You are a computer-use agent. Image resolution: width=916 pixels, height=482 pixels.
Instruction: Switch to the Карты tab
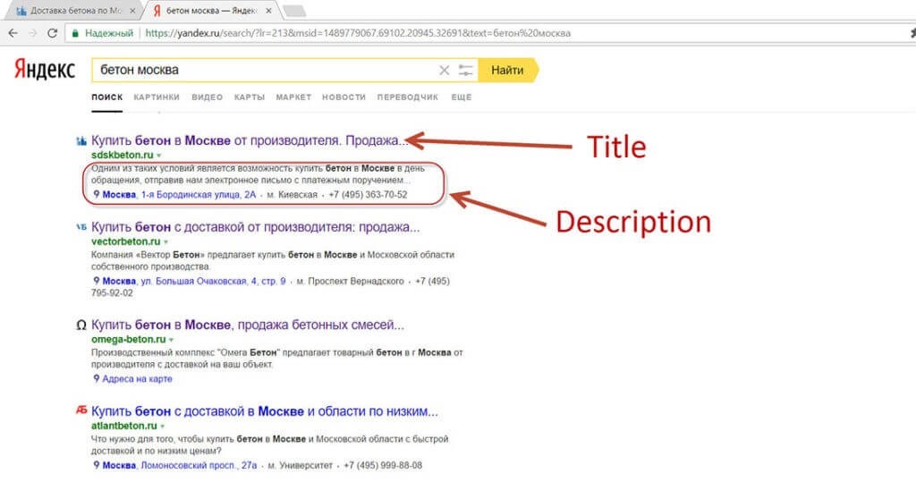tap(250, 97)
